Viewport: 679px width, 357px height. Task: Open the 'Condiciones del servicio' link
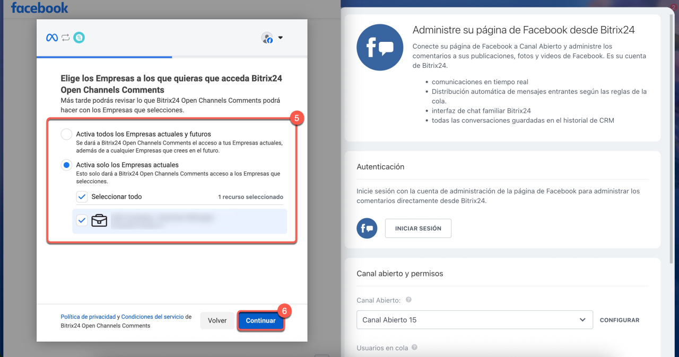152,317
